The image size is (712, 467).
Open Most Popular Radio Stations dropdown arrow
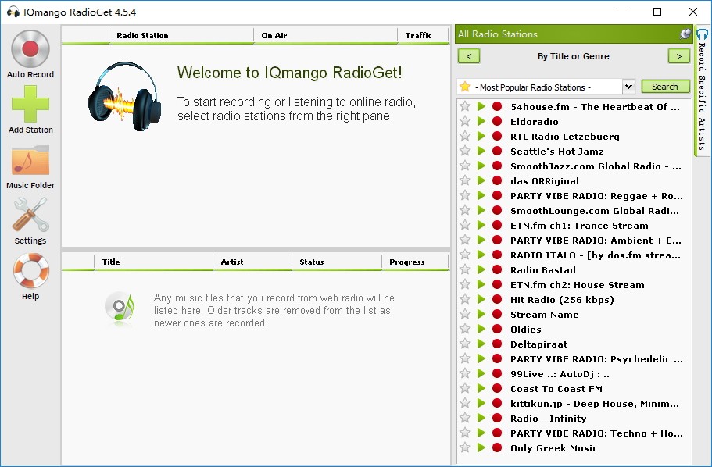coord(628,87)
